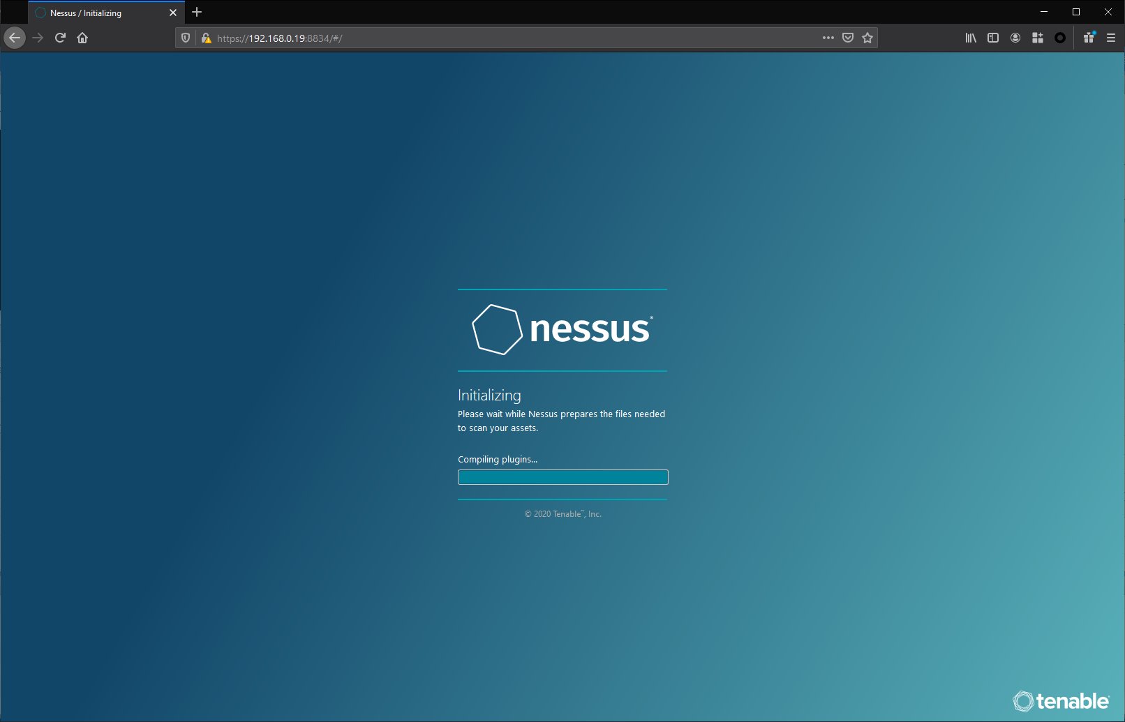
Task: Click the 'Compiling plugins...' status text
Action: [x=498, y=459]
